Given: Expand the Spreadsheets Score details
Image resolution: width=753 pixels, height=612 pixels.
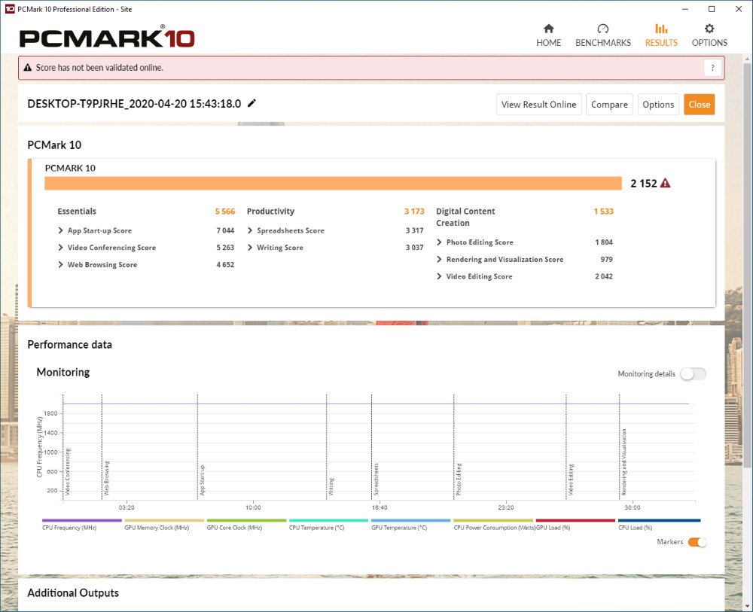Looking at the screenshot, I should click(x=250, y=230).
